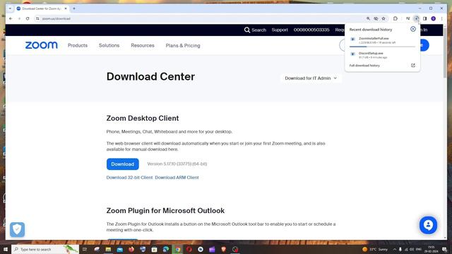This screenshot has width=452, height=254.
Task: Open the chat assistant bubble
Action: point(428,225)
